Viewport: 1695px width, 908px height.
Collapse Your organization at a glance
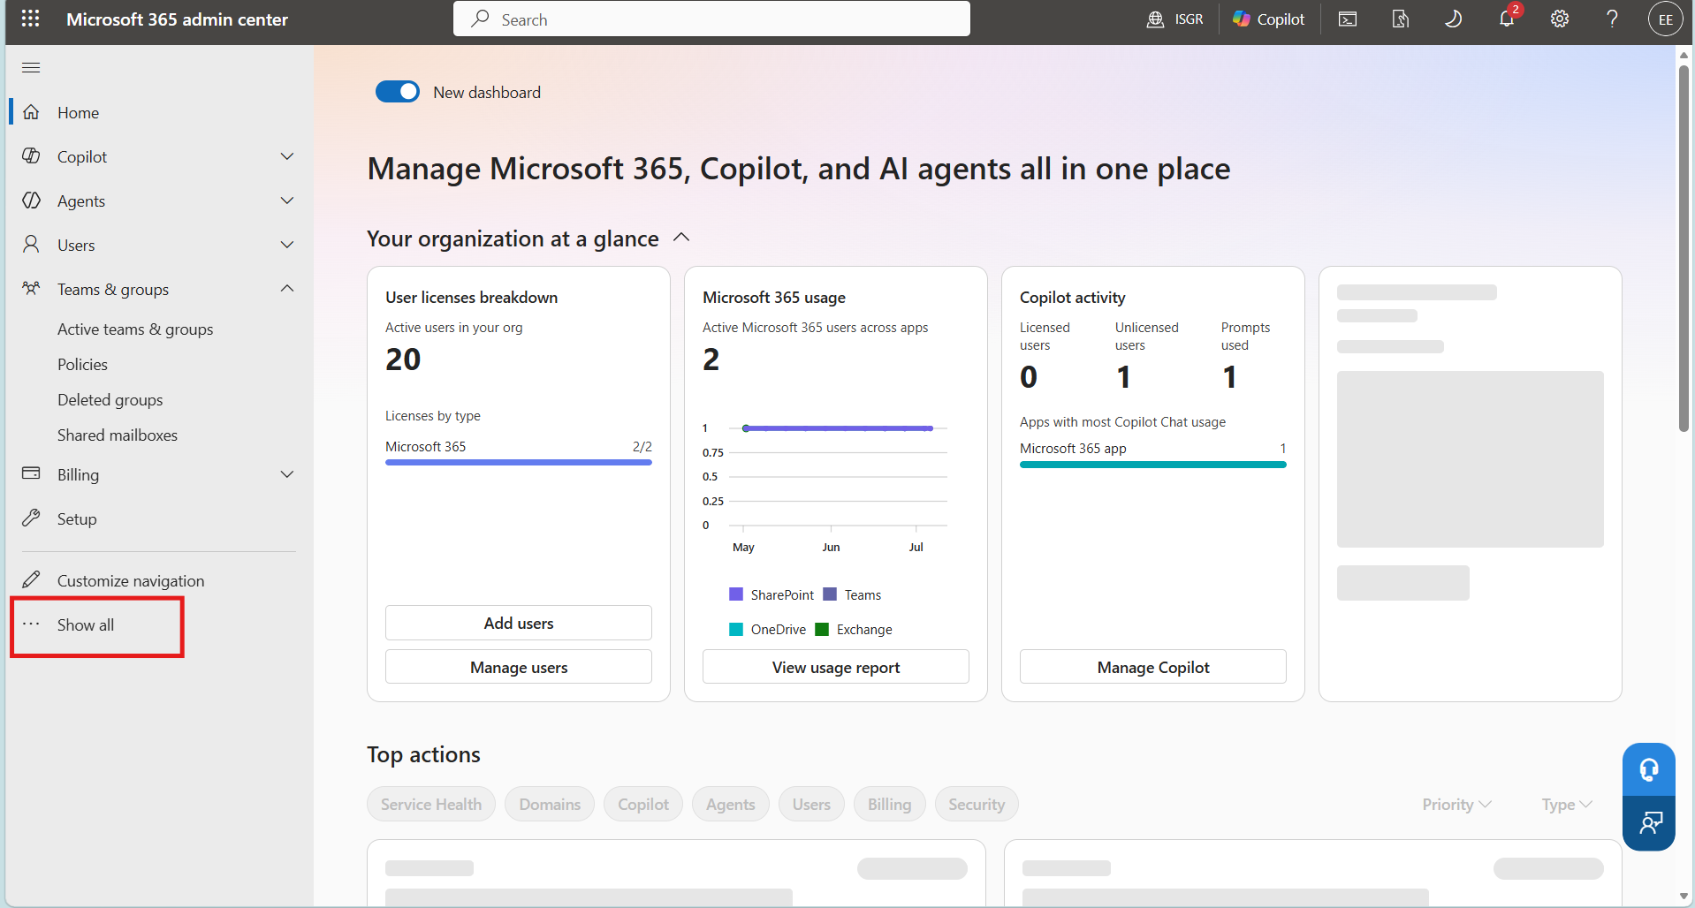[x=681, y=238]
